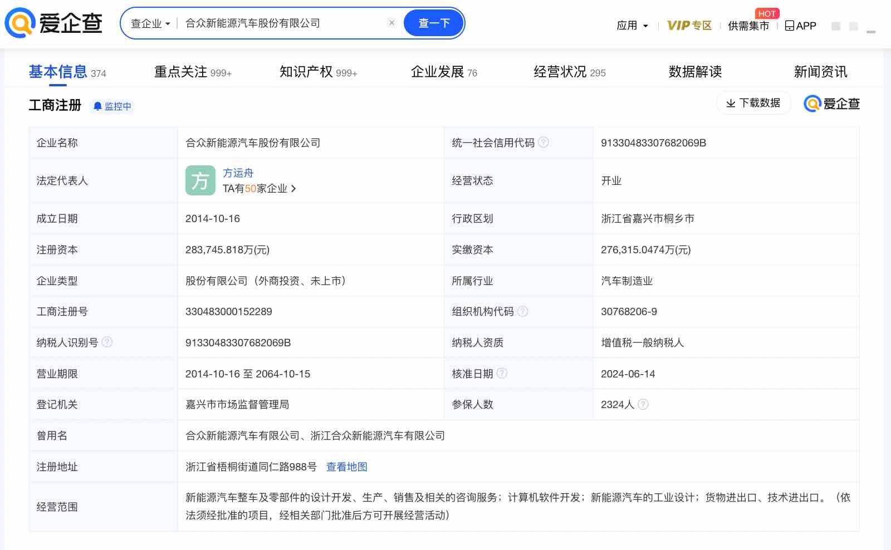
Task: Click help icon next to 组织机构代码
Action: [523, 311]
